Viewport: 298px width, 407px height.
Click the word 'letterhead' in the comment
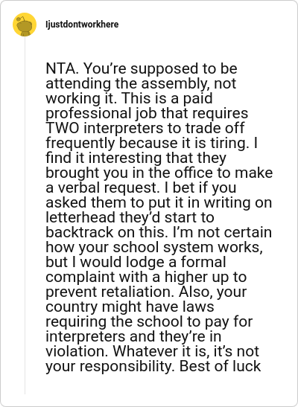[x=80, y=218]
